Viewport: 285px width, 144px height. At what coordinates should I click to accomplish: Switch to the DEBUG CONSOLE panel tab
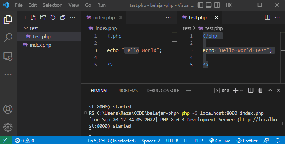click(x=163, y=91)
